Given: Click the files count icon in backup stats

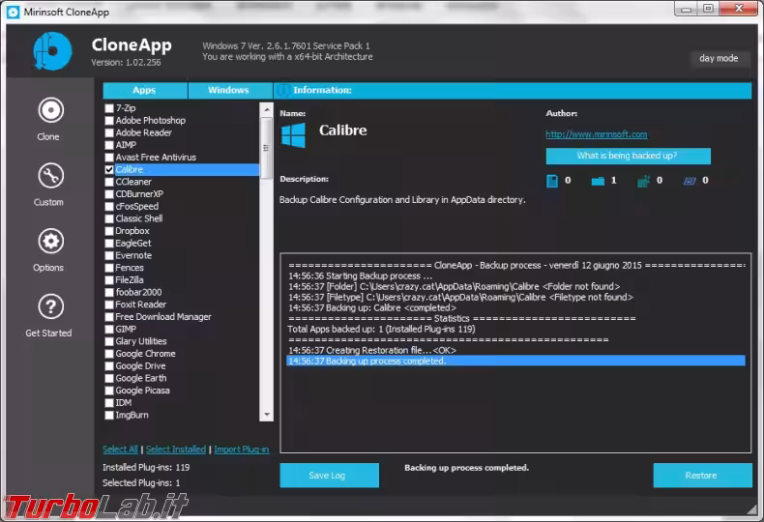Looking at the screenshot, I should tap(552, 181).
